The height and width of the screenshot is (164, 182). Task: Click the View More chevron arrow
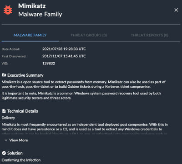pyautogui.click(x=6, y=140)
